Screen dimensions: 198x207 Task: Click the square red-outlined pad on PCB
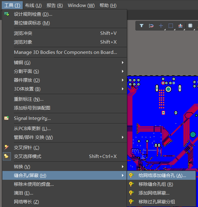click(163, 113)
